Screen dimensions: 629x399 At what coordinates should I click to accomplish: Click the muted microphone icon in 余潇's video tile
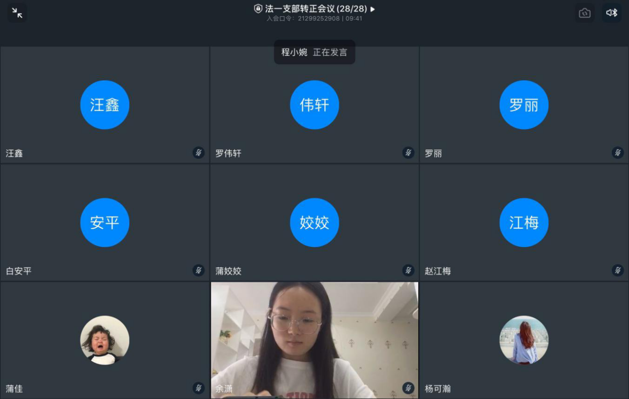408,388
